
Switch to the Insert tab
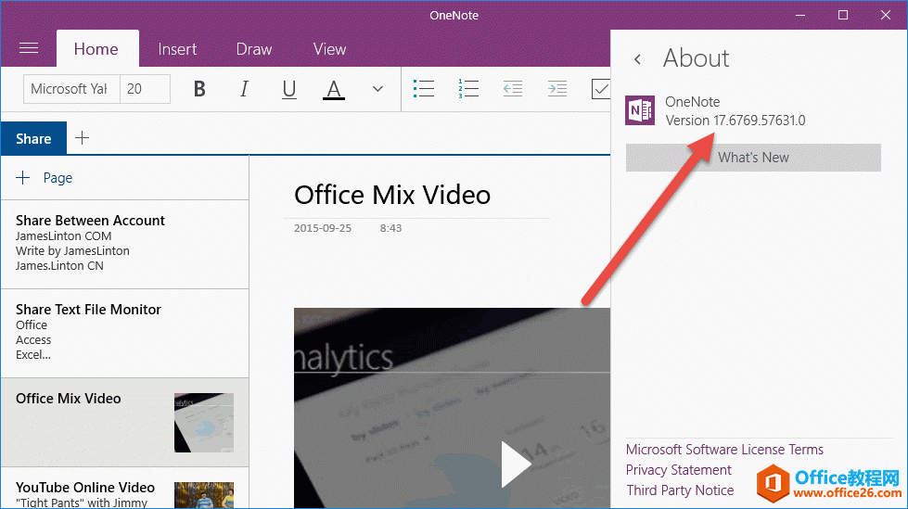(177, 49)
